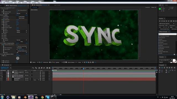This screenshot has height=99, width=177.
Task: Enable frame blending for timeline layers
Action: pyautogui.click(x=42, y=68)
